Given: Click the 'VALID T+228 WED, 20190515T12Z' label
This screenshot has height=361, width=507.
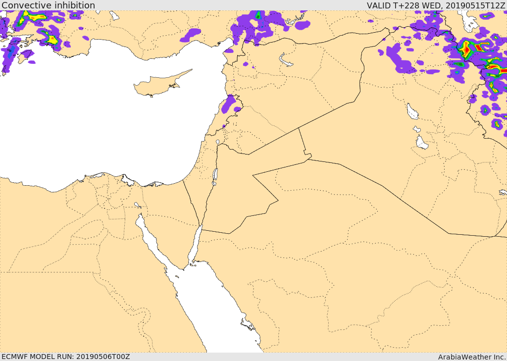Looking at the screenshot, I should pos(436,5).
